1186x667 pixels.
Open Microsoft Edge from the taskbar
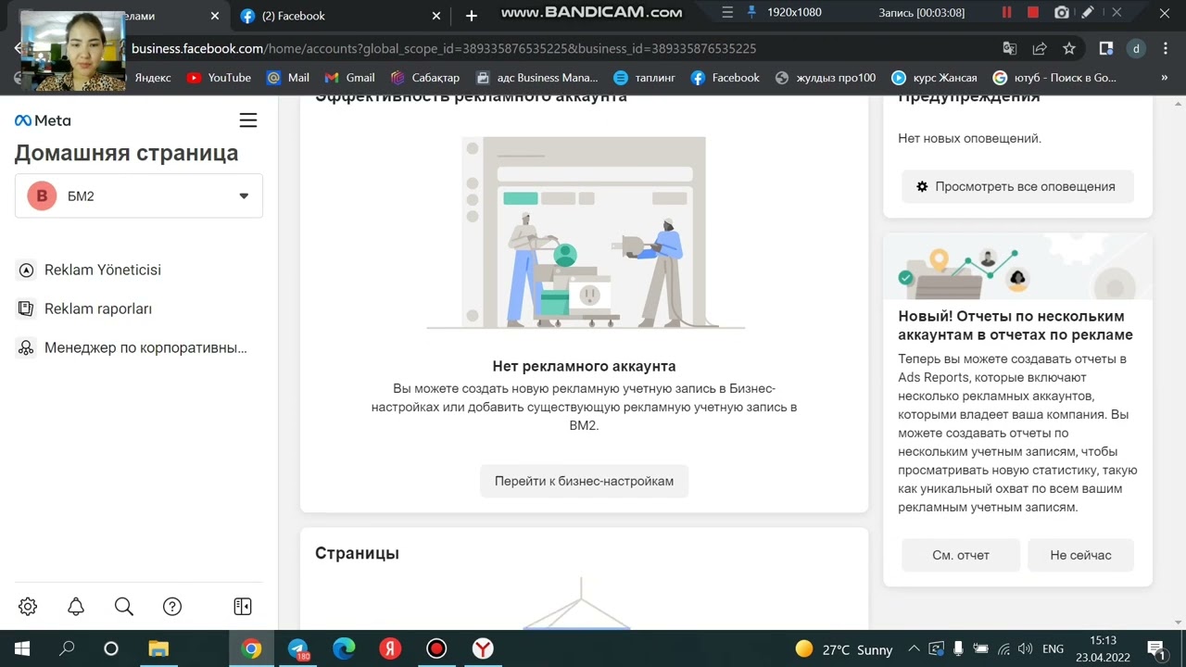[x=344, y=648]
